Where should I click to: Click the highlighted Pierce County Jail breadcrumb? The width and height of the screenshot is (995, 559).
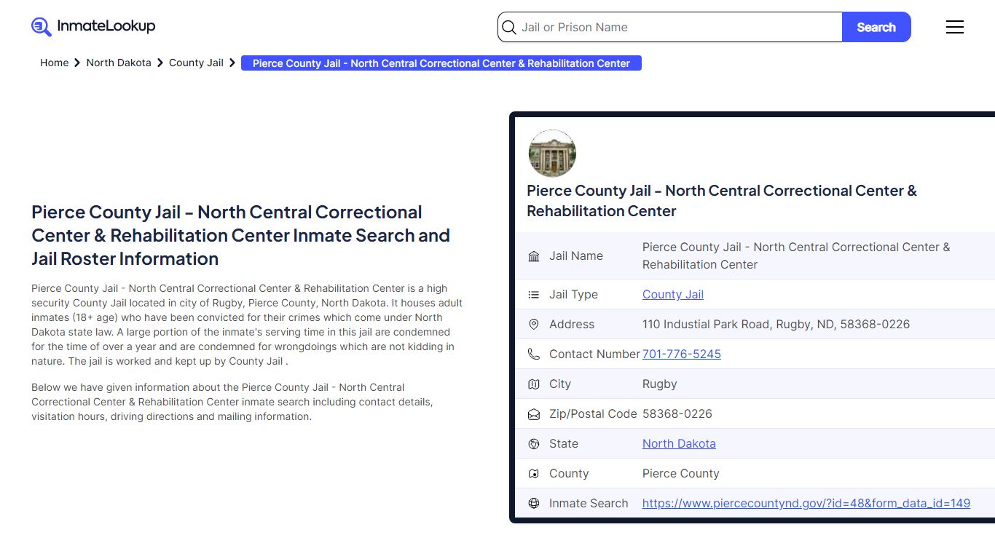click(441, 63)
